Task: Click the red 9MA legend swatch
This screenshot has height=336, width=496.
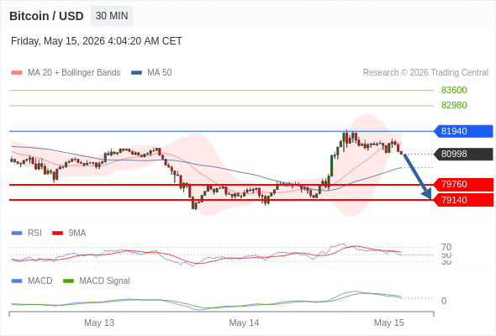Action: click(57, 234)
